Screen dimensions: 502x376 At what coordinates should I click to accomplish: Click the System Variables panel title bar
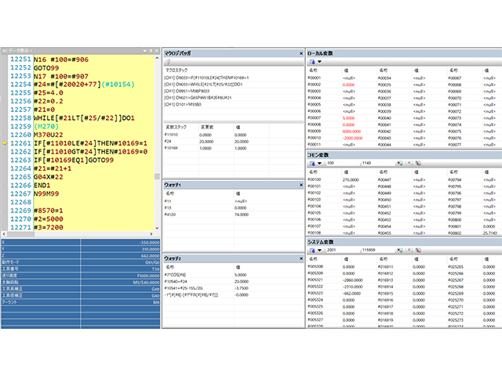(404, 242)
